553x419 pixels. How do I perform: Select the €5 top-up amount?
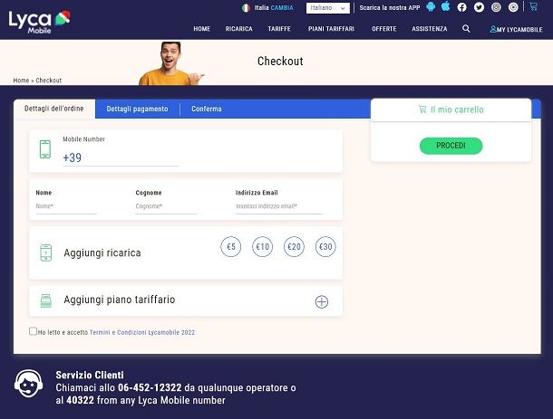tap(230, 246)
